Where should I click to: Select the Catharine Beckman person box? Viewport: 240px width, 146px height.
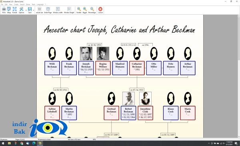(137, 68)
